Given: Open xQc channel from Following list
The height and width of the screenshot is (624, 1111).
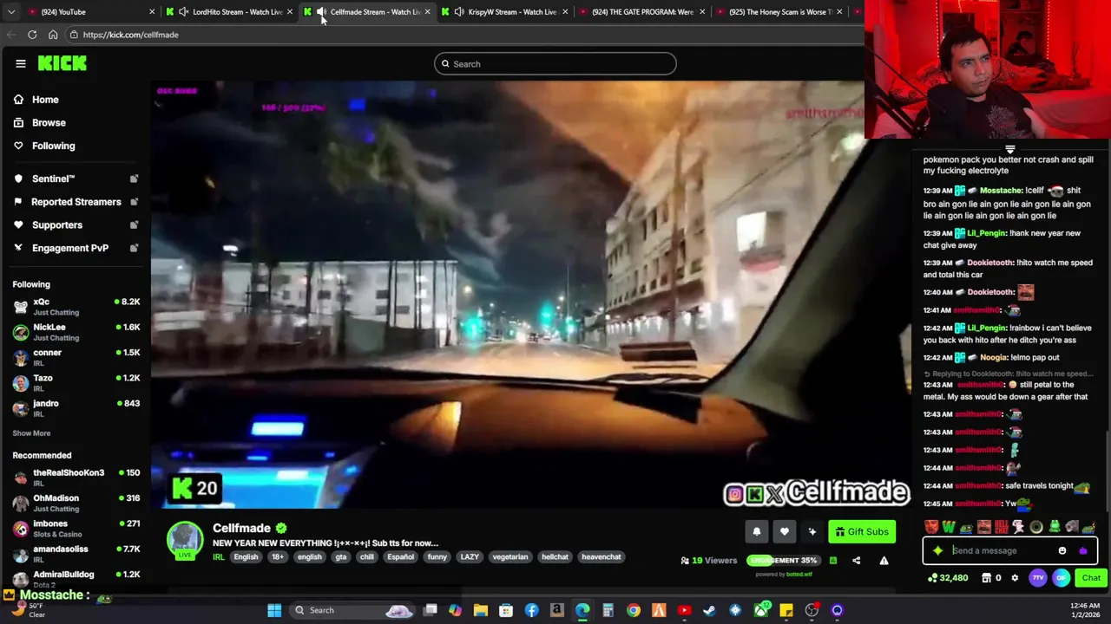Looking at the screenshot, I should coord(76,306).
